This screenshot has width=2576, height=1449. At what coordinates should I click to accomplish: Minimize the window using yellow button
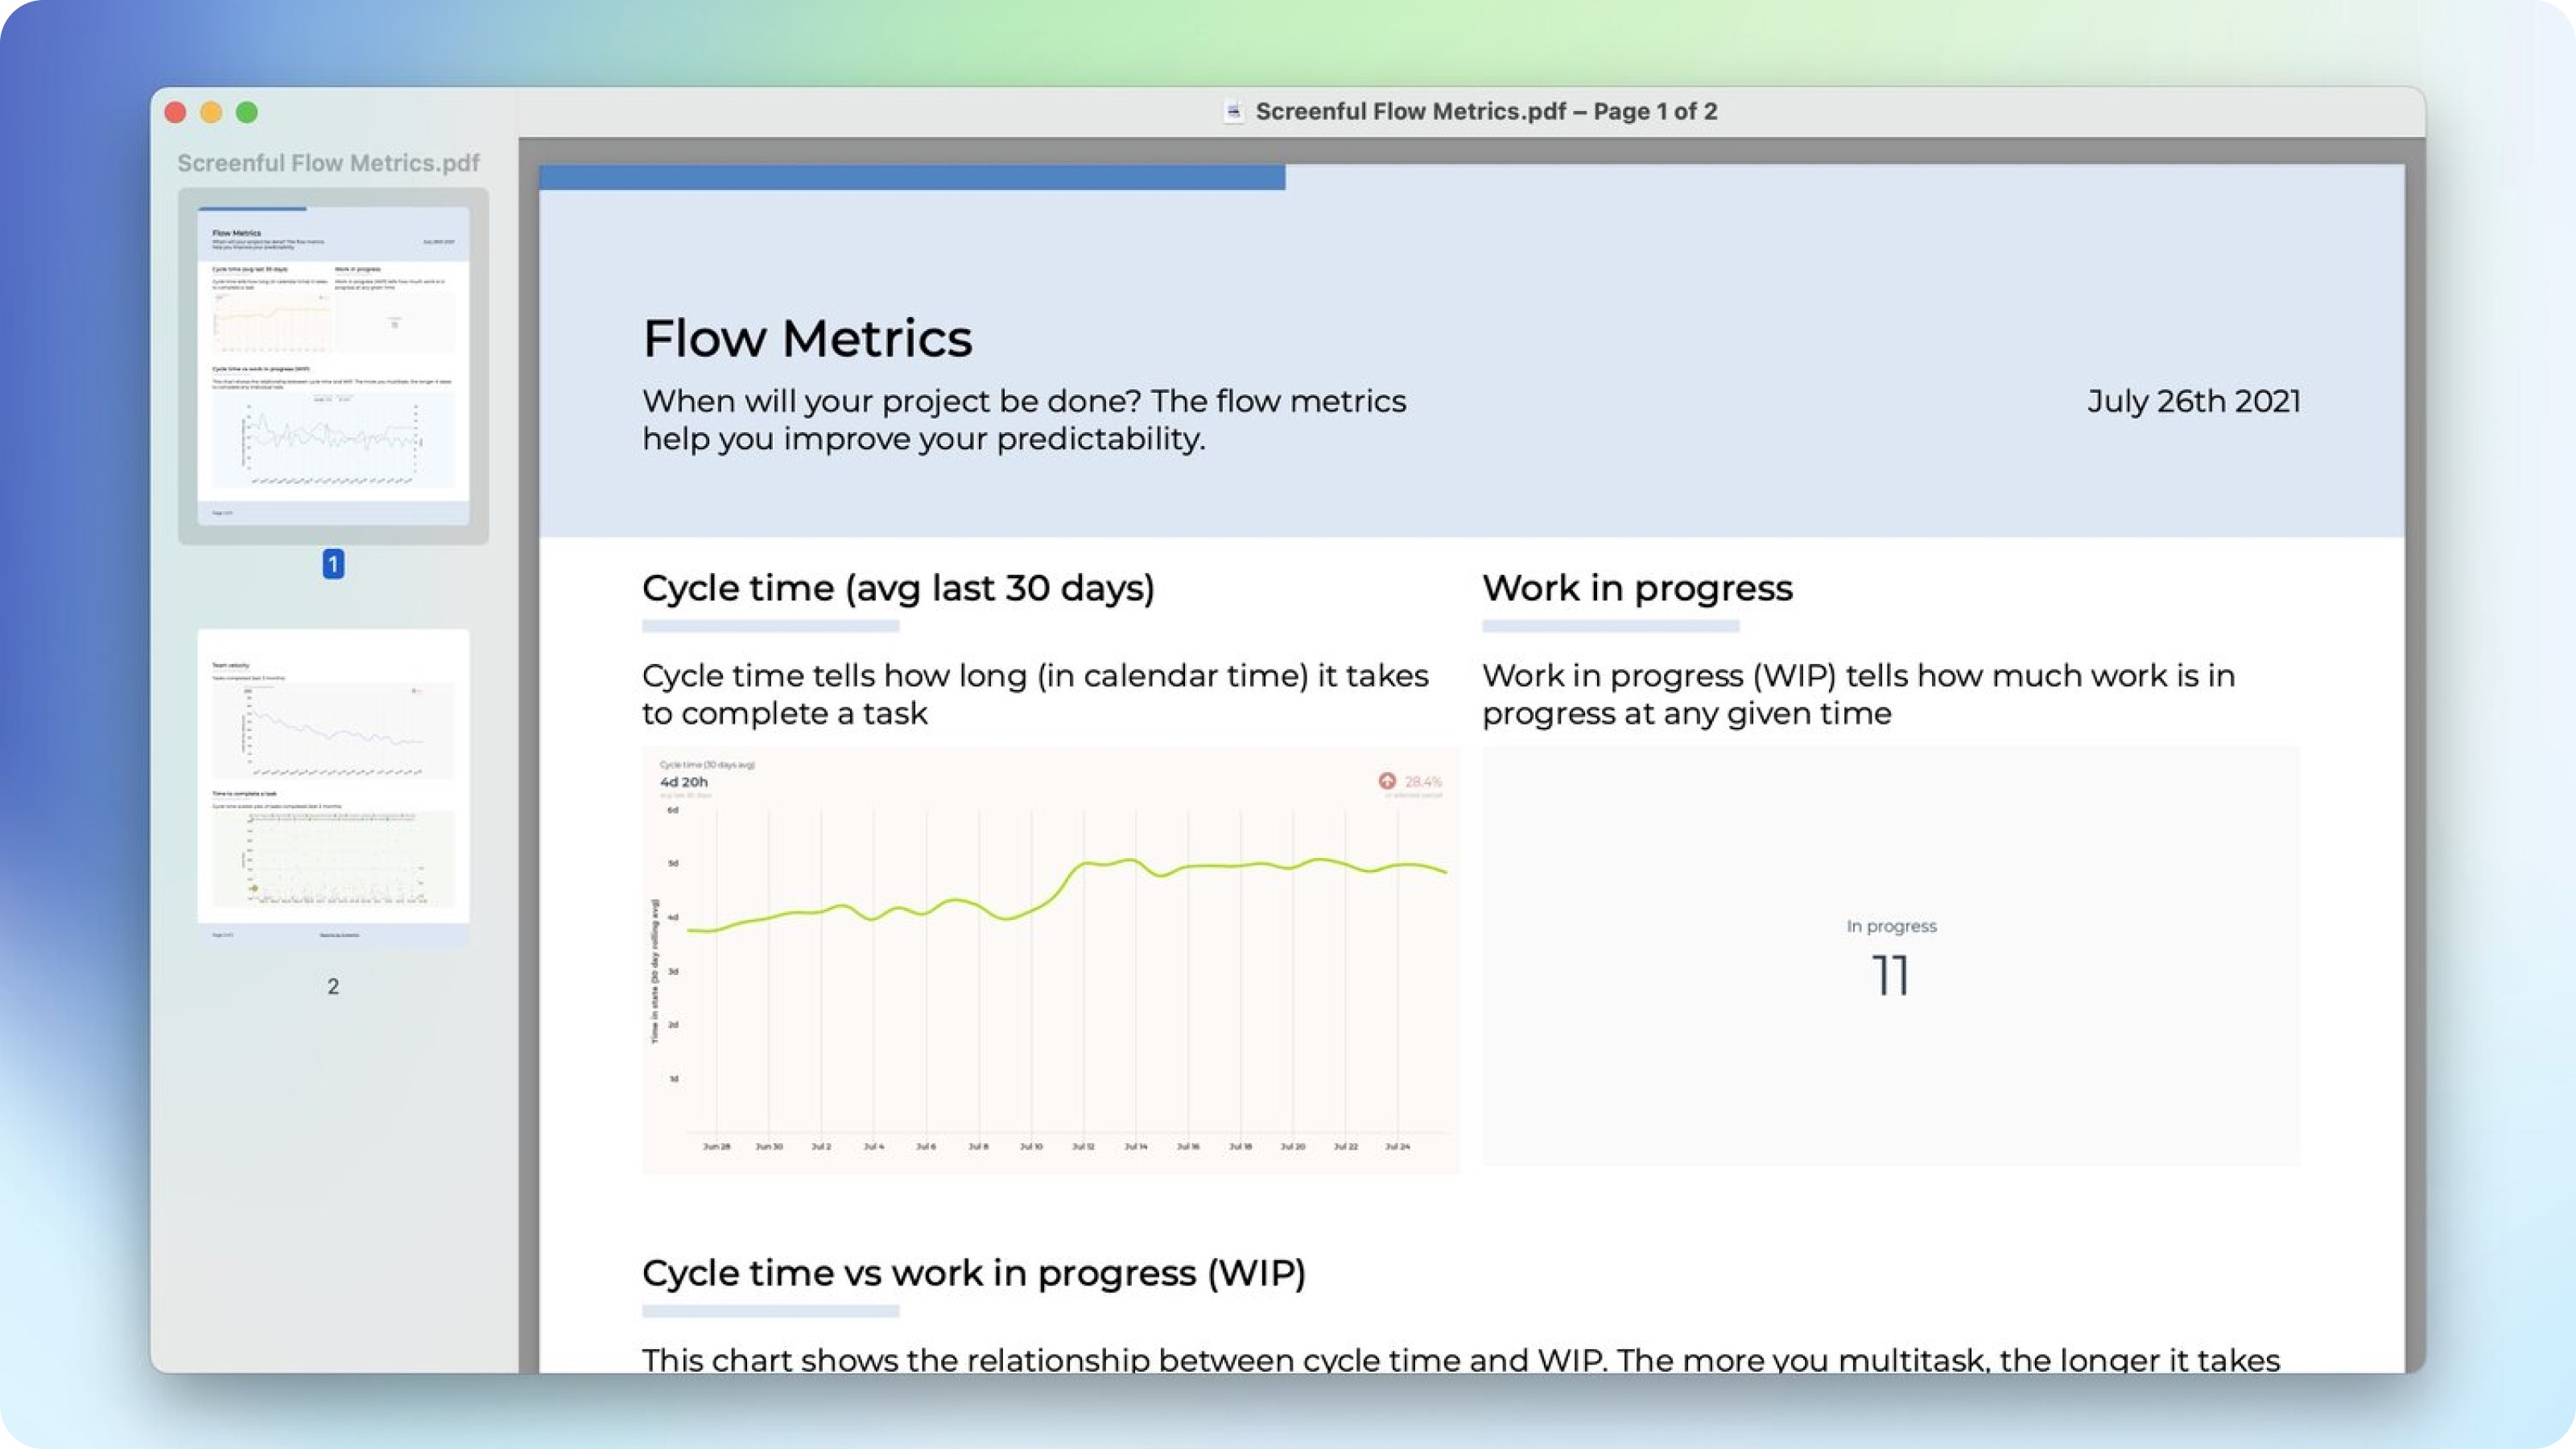coord(211,112)
